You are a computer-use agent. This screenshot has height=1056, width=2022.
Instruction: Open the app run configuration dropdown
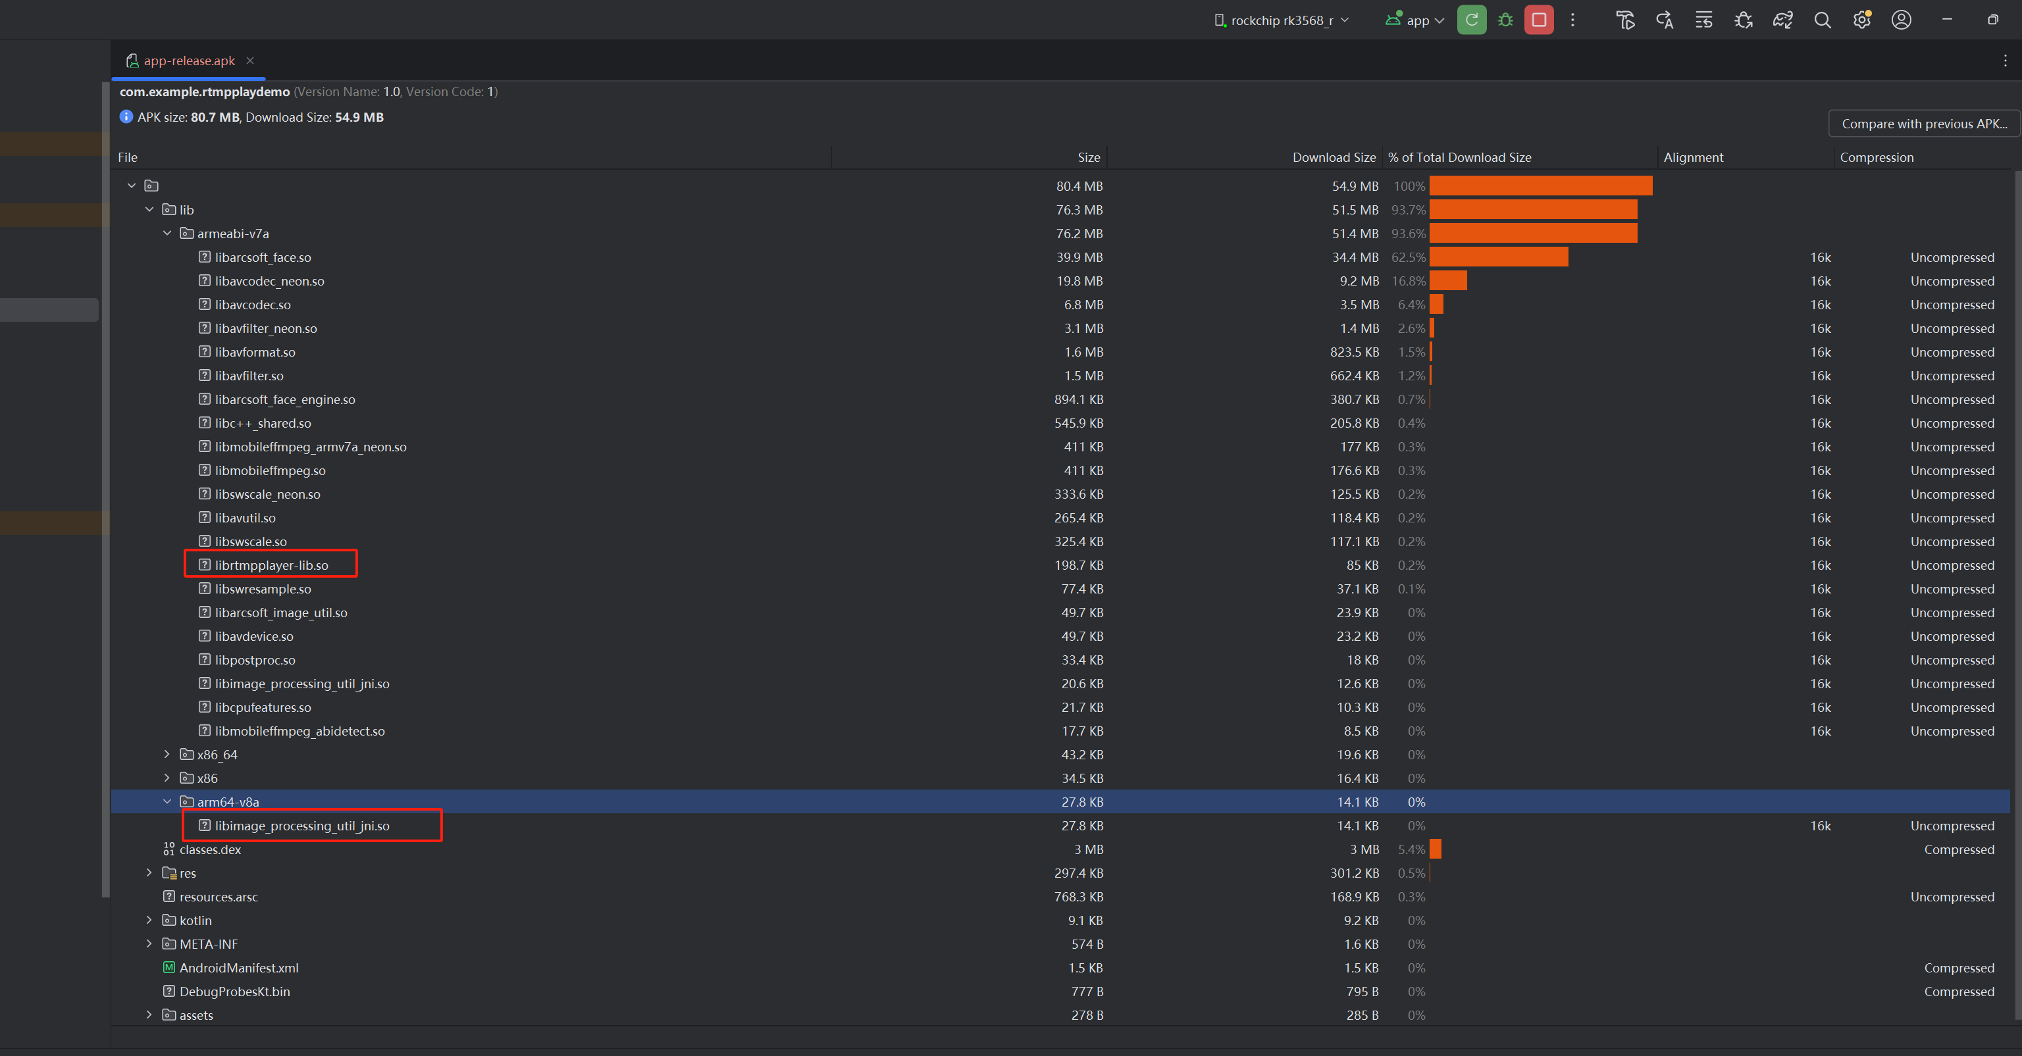[1415, 20]
